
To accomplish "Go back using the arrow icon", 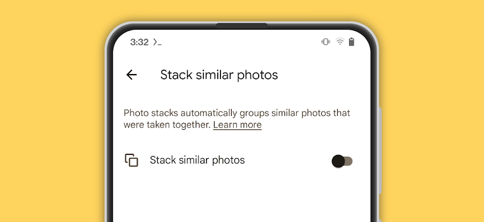I will 131,75.
